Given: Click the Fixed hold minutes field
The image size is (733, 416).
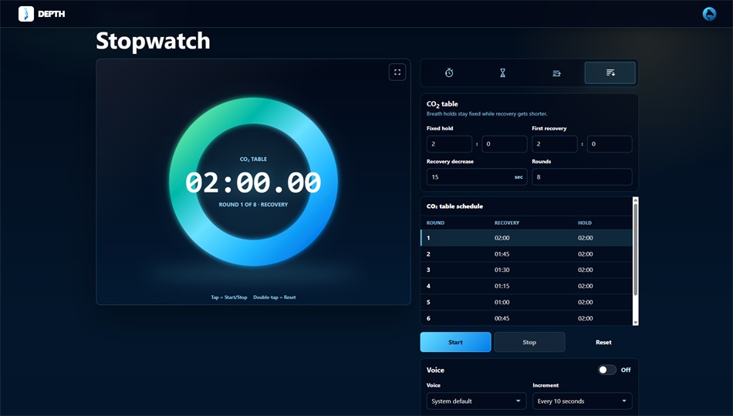Looking at the screenshot, I should tap(449, 144).
